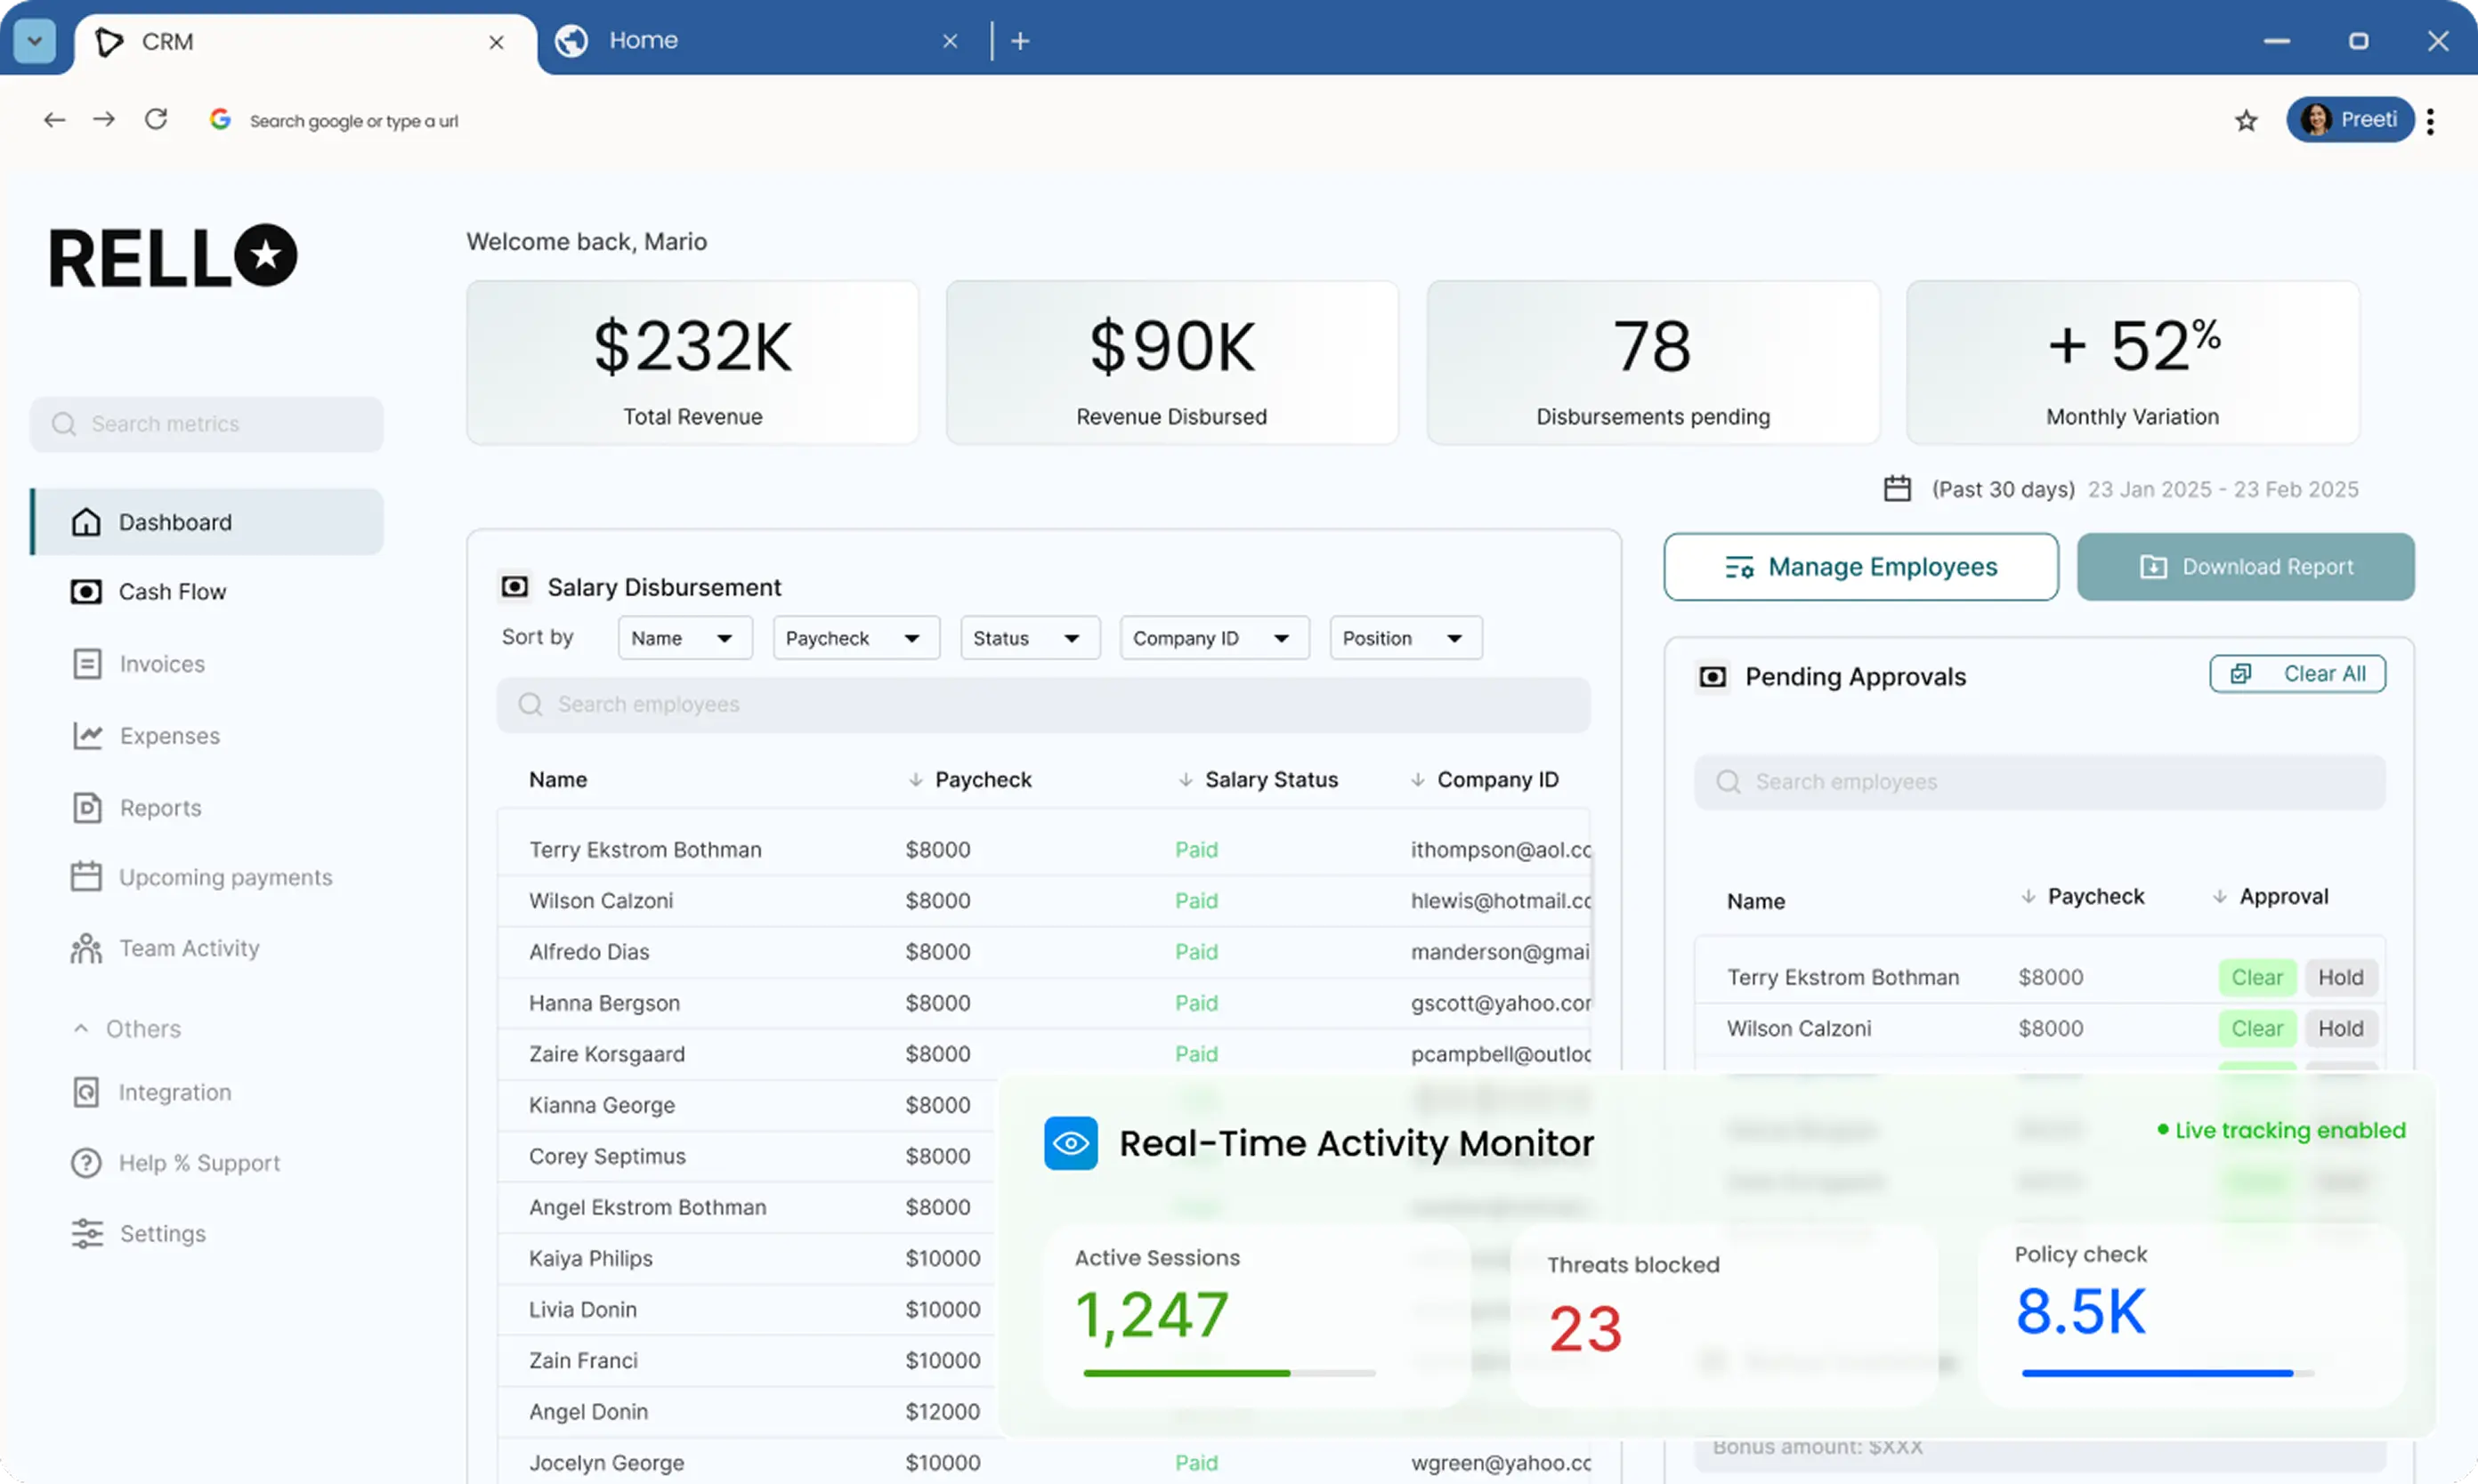The image size is (2478, 1484).
Task: Select the Home browser tab
Action: point(644,40)
